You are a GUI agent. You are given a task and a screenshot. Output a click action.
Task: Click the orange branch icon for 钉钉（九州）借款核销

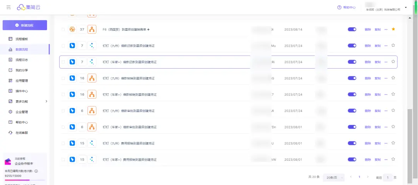(x=92, y=78)
